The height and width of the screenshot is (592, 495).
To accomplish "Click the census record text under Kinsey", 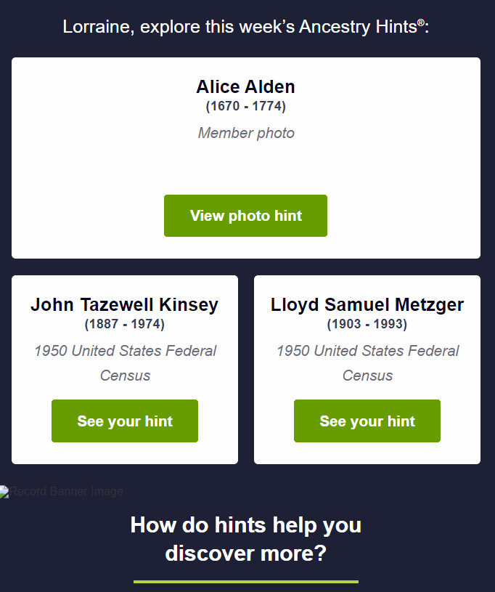I will [125, 362].
